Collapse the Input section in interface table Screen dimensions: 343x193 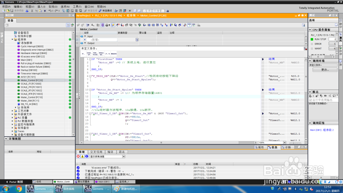click(x=85, y=36)
